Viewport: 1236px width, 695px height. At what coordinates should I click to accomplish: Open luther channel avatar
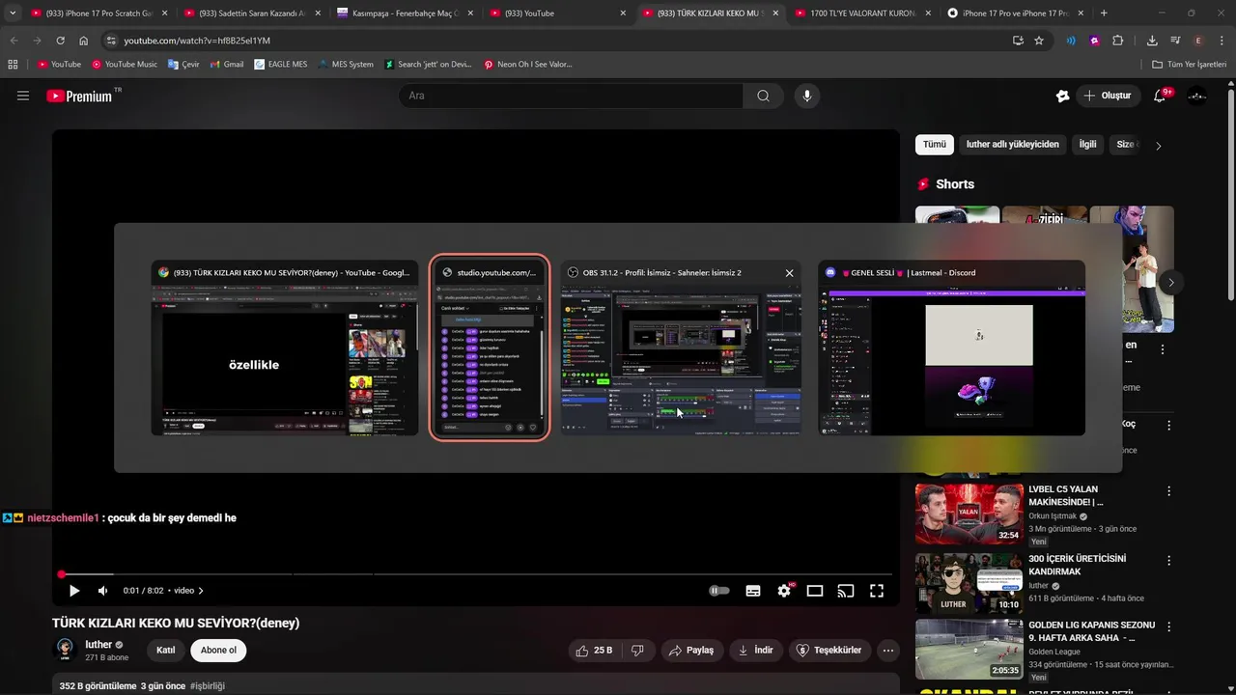(65, 650)
